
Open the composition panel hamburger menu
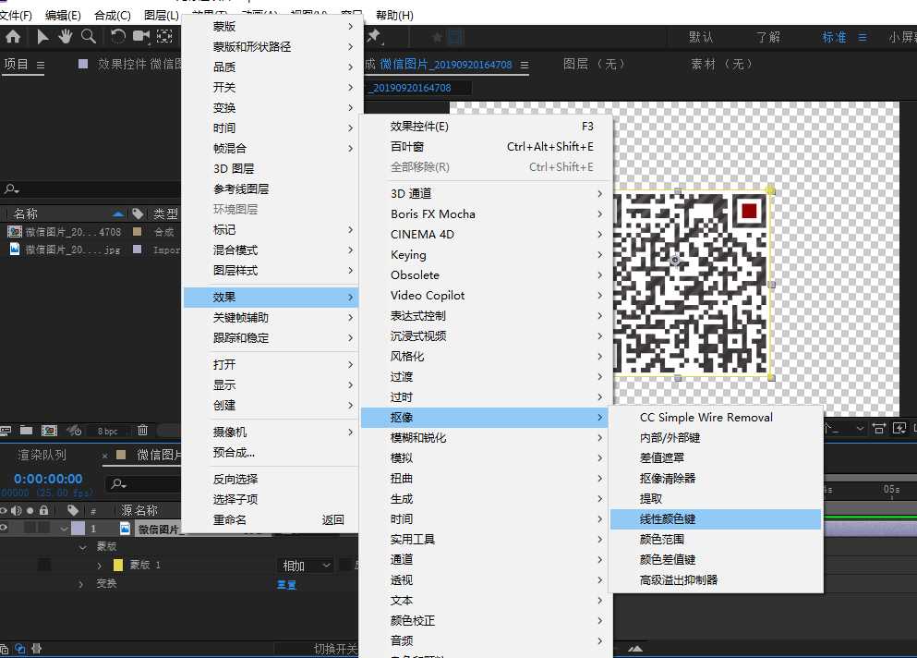point(524,65)
